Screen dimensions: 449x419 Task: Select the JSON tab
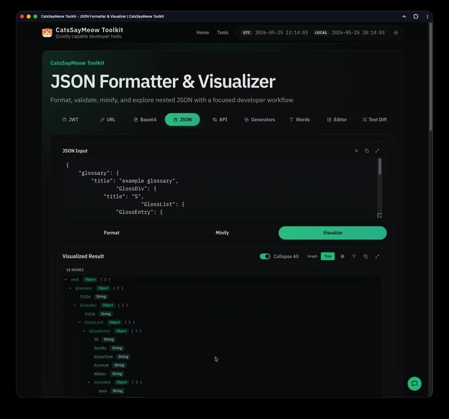(x=182, y=120)
